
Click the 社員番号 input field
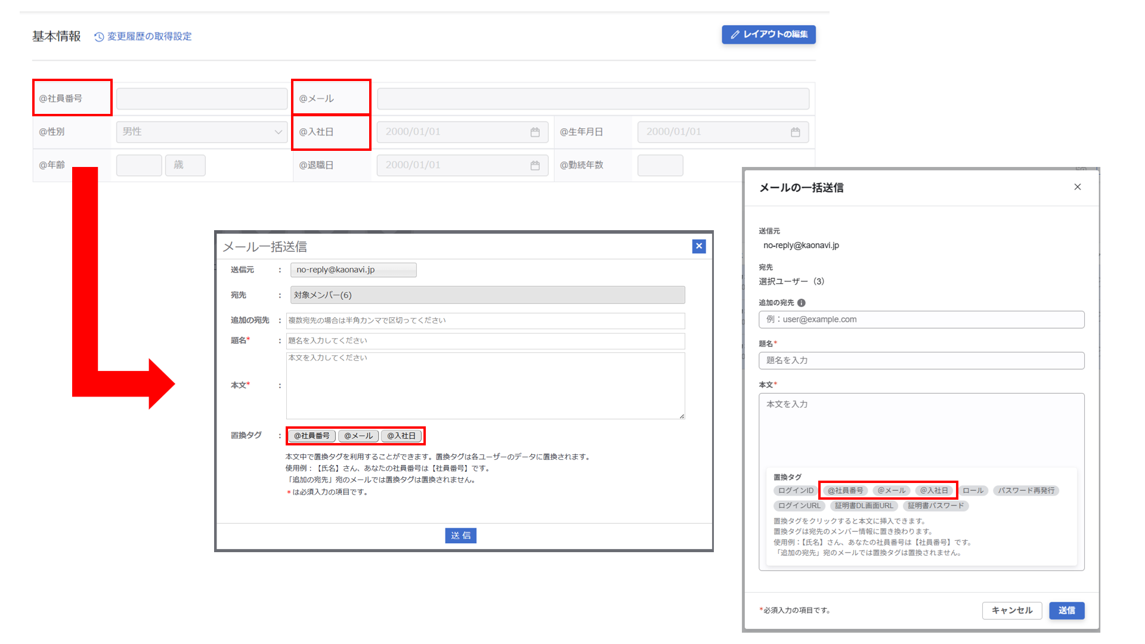pos(202,99)
